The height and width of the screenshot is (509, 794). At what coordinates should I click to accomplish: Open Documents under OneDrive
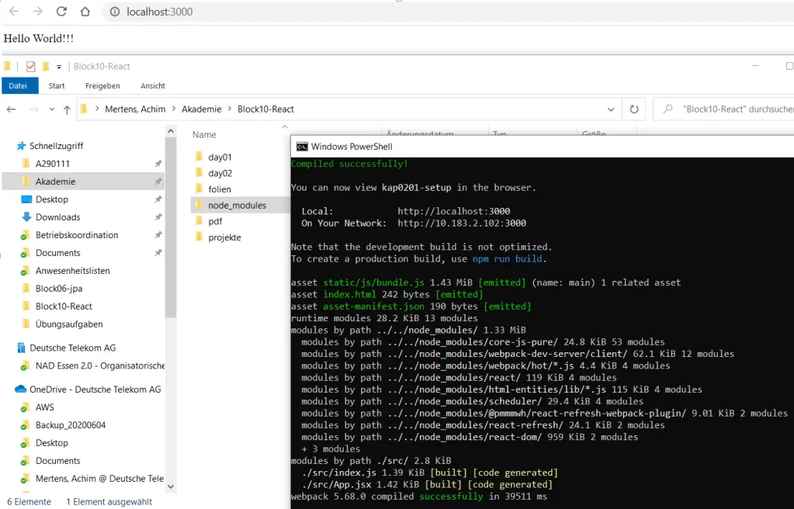[x=57, y=460]
